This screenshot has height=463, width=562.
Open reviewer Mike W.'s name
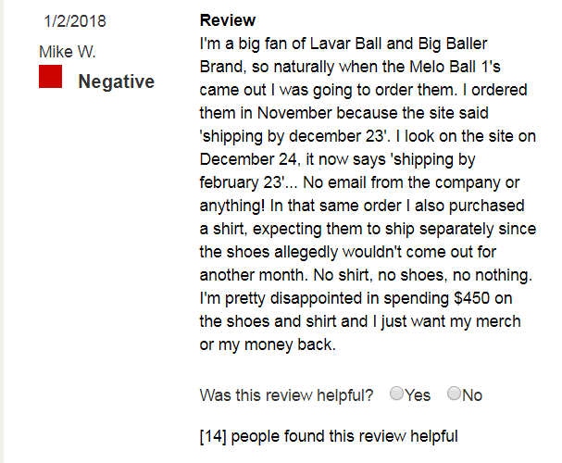[x=68, y=52]
